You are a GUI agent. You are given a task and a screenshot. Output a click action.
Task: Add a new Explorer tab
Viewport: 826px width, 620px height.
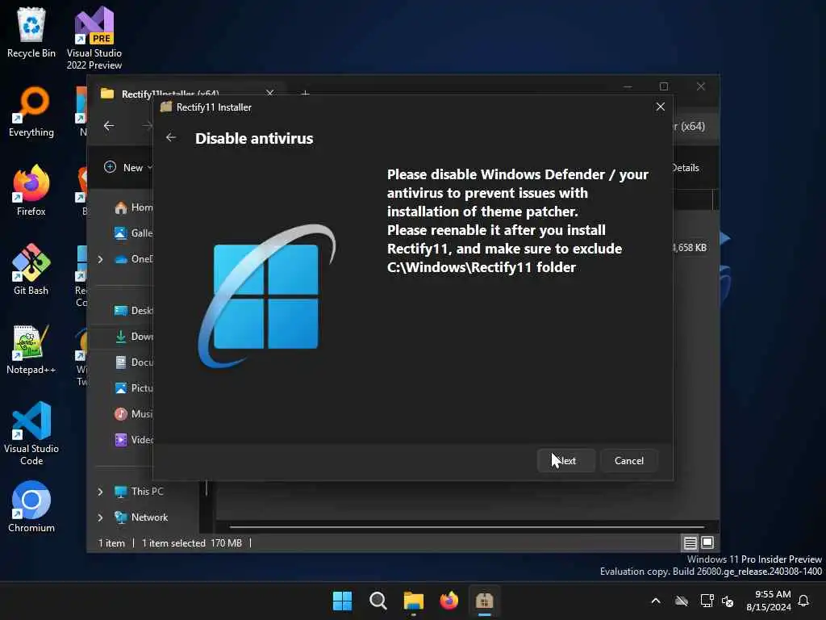pos(305,94)
